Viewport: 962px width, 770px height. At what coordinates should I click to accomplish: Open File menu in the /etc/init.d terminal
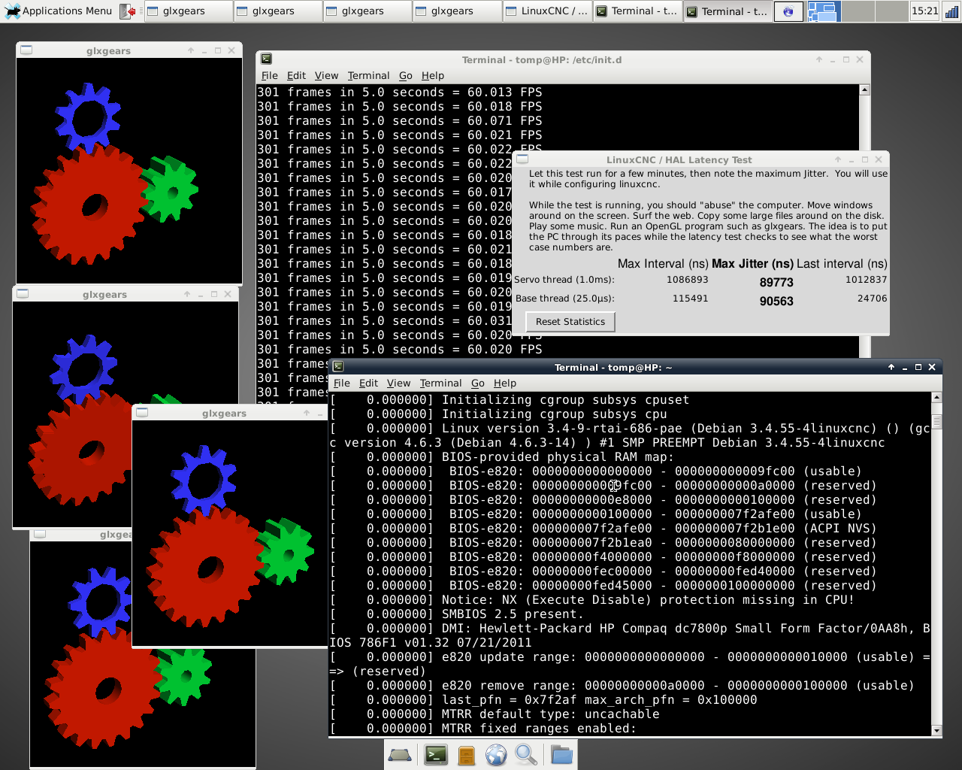[269, 76]
